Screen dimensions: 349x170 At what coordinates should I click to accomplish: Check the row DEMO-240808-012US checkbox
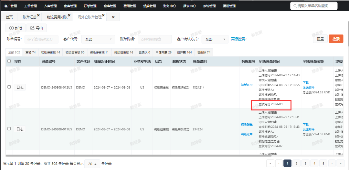(9, 87)
